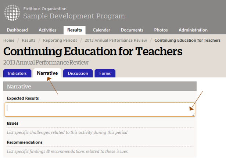The image size is (226, 163).
Task: Click the Expected Results textarea resize handle
Action: click(193, 114)
